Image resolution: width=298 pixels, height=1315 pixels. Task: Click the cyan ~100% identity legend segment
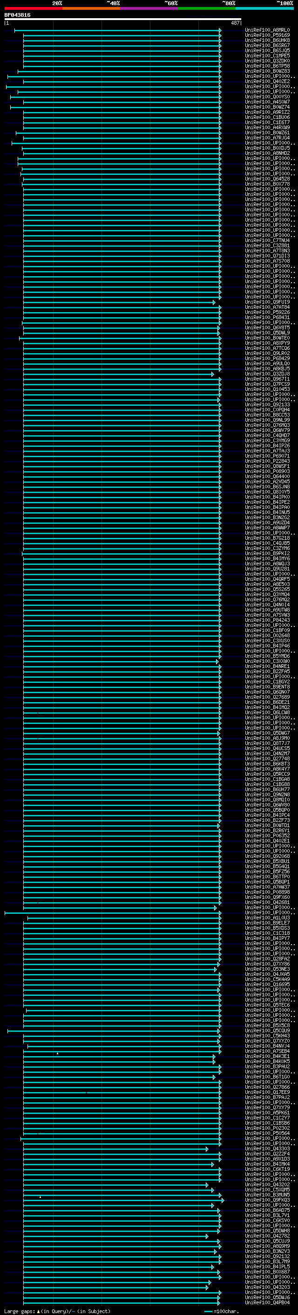pyautogui.click(x=264, y=8)
